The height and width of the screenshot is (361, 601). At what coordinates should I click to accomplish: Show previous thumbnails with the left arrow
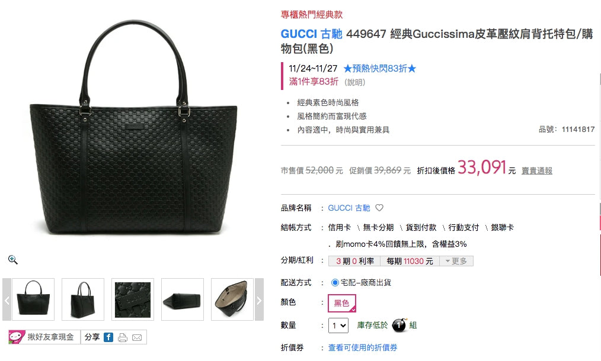pos(7,299)
